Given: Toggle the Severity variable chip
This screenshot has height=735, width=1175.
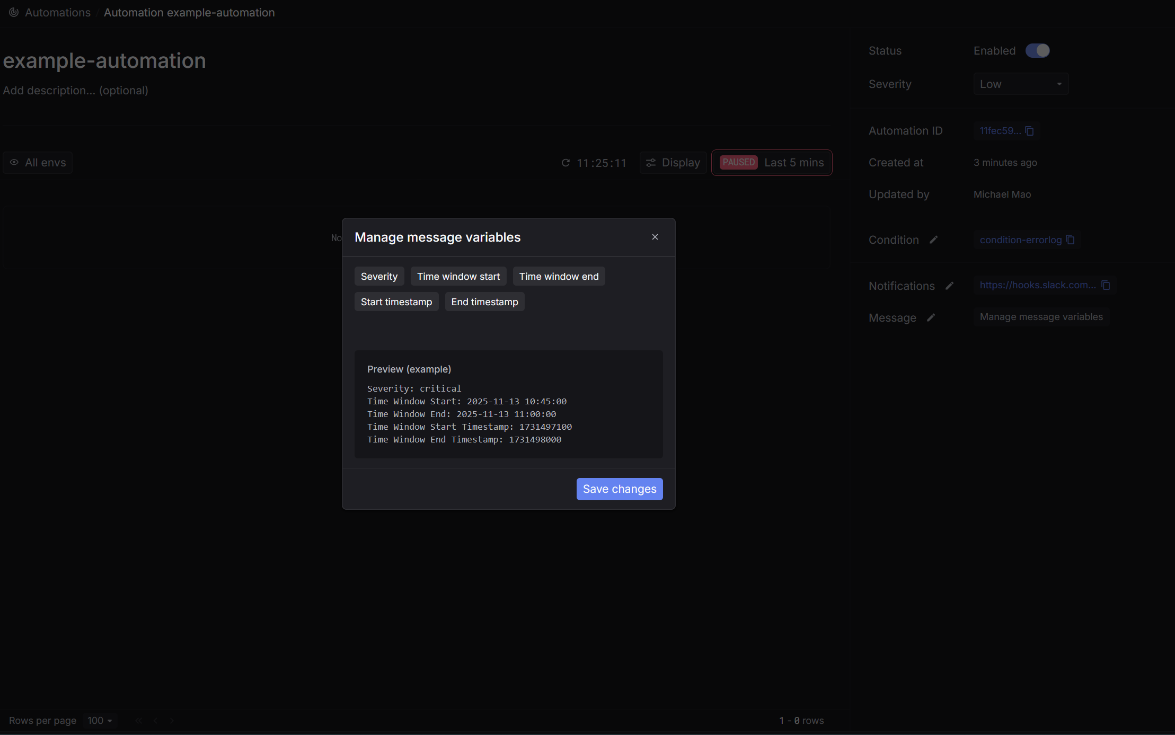Looking at the screenshot, I should click(379, 277).
